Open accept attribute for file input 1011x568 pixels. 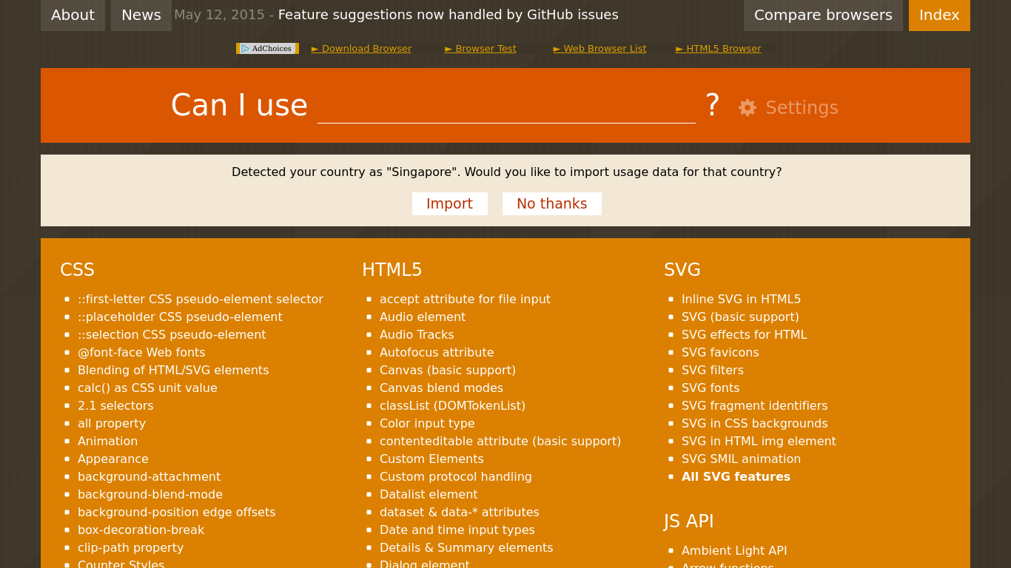click(465, 300)
